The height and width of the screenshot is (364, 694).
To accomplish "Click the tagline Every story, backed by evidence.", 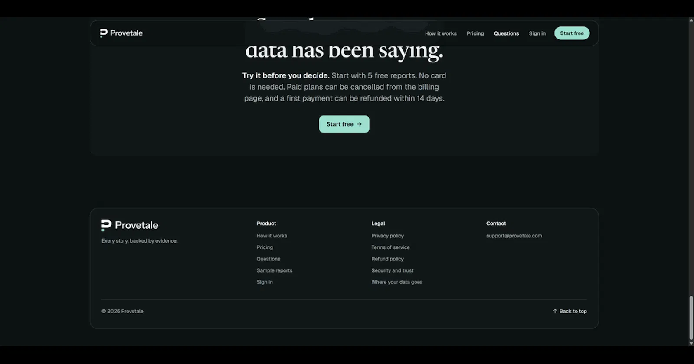I will coord(139,241).
